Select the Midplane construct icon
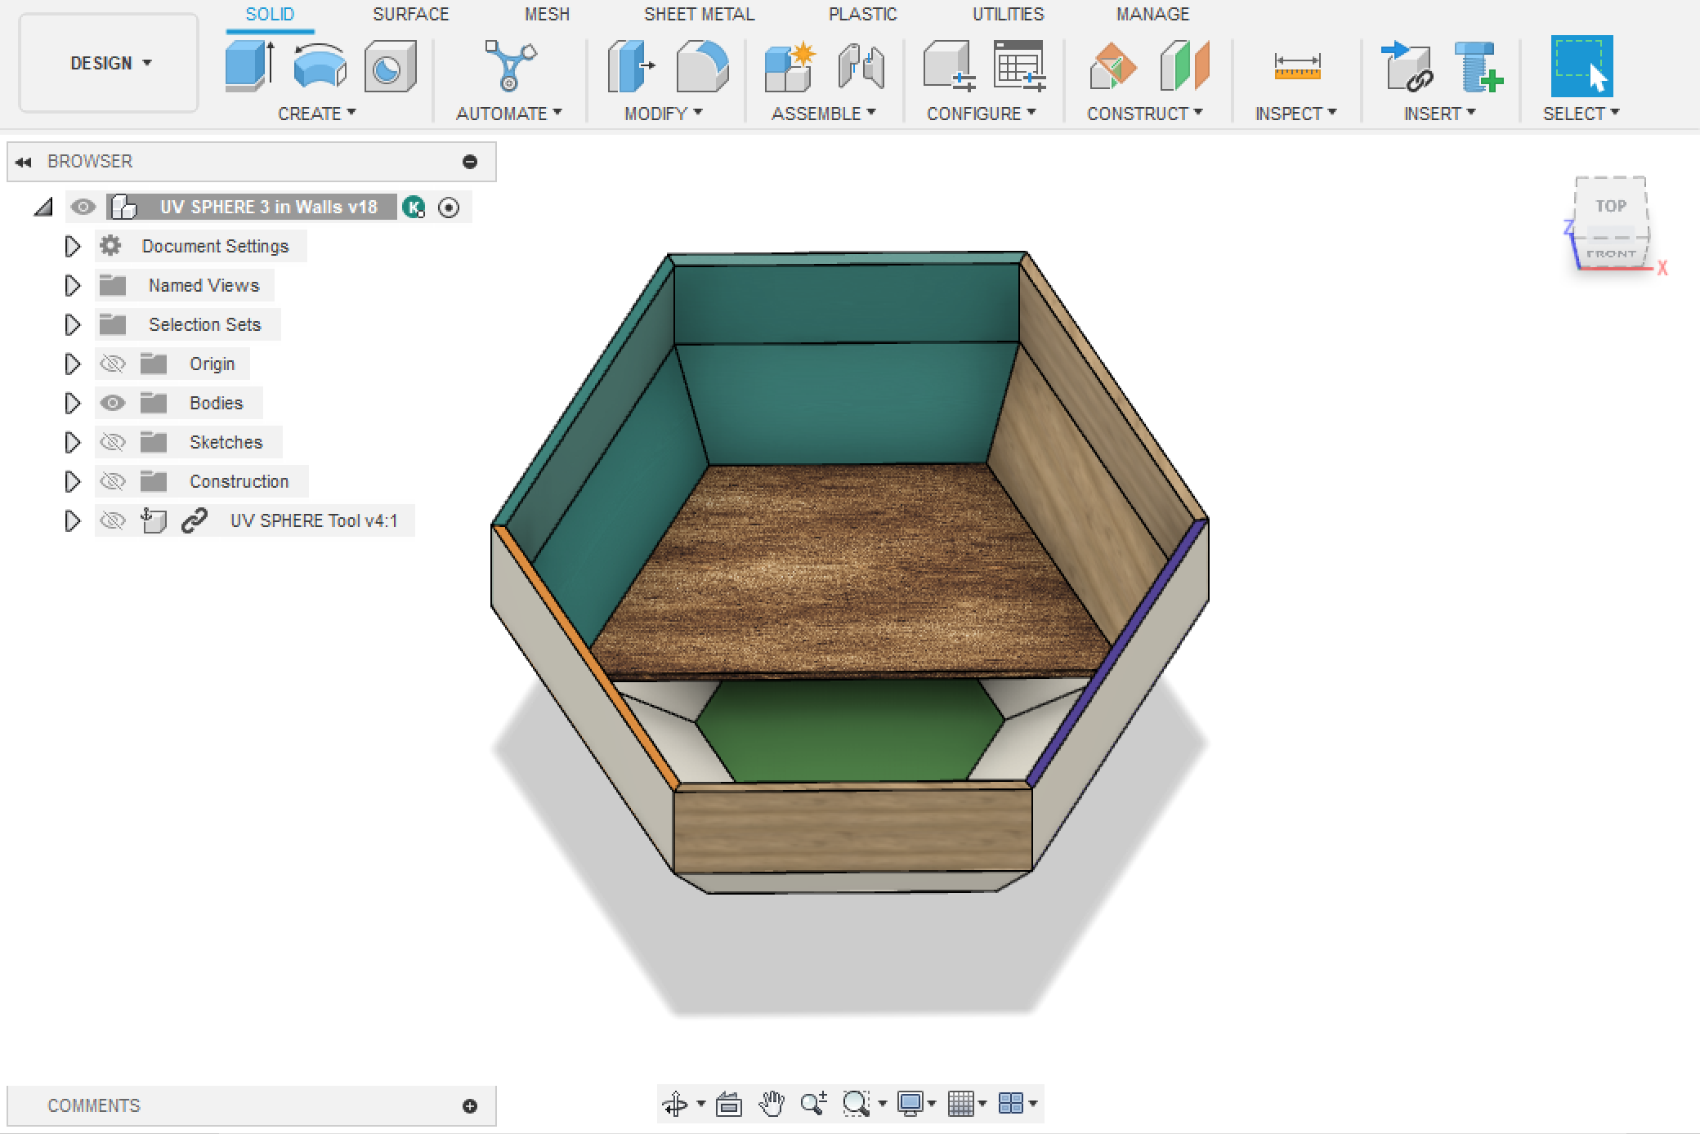 coord(1184,66)
